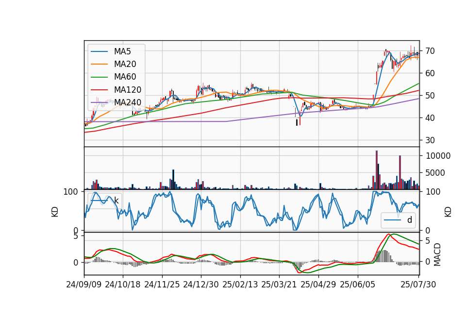Click the MA120 legend label
The height and width of the screenshot is (335, 466).
tap(128, 90)
